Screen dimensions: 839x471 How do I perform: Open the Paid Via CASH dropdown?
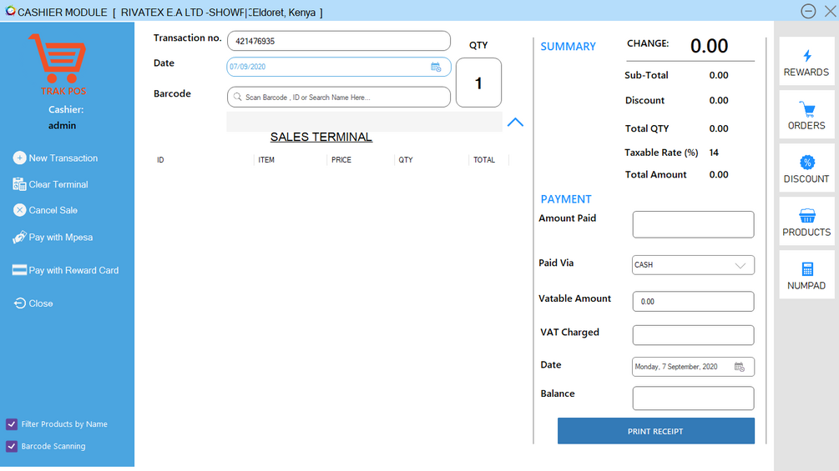pos(693,265)
